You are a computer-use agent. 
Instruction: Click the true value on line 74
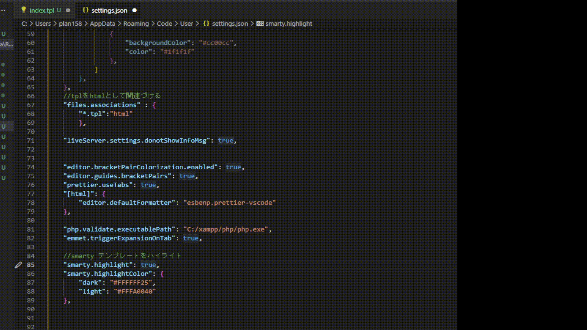[x=233, y=167]
